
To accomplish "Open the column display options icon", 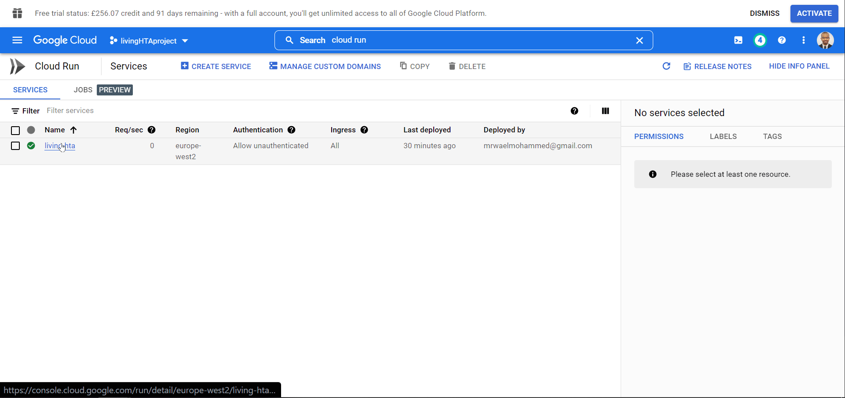I will pos(605,111).
